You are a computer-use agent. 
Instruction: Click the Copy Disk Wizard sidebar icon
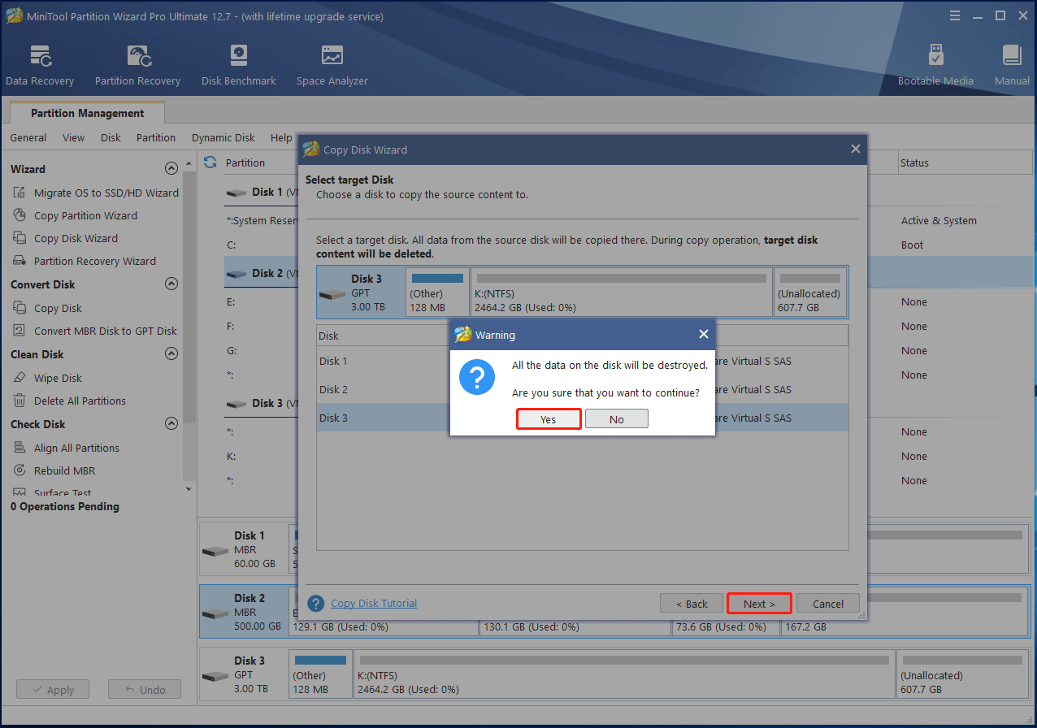pyautogui.click(x=20, y=238)
